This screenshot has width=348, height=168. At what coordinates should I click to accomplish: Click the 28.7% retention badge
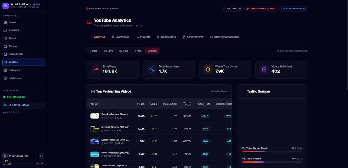[x=205, y=116]
